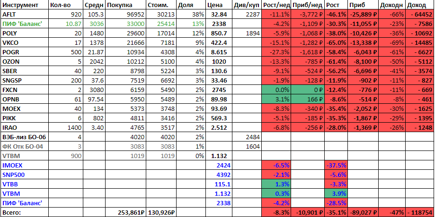The width and height of the screenshot is (435, 217).
Task: Click the Див/куп column header
Action: (247, 5)
